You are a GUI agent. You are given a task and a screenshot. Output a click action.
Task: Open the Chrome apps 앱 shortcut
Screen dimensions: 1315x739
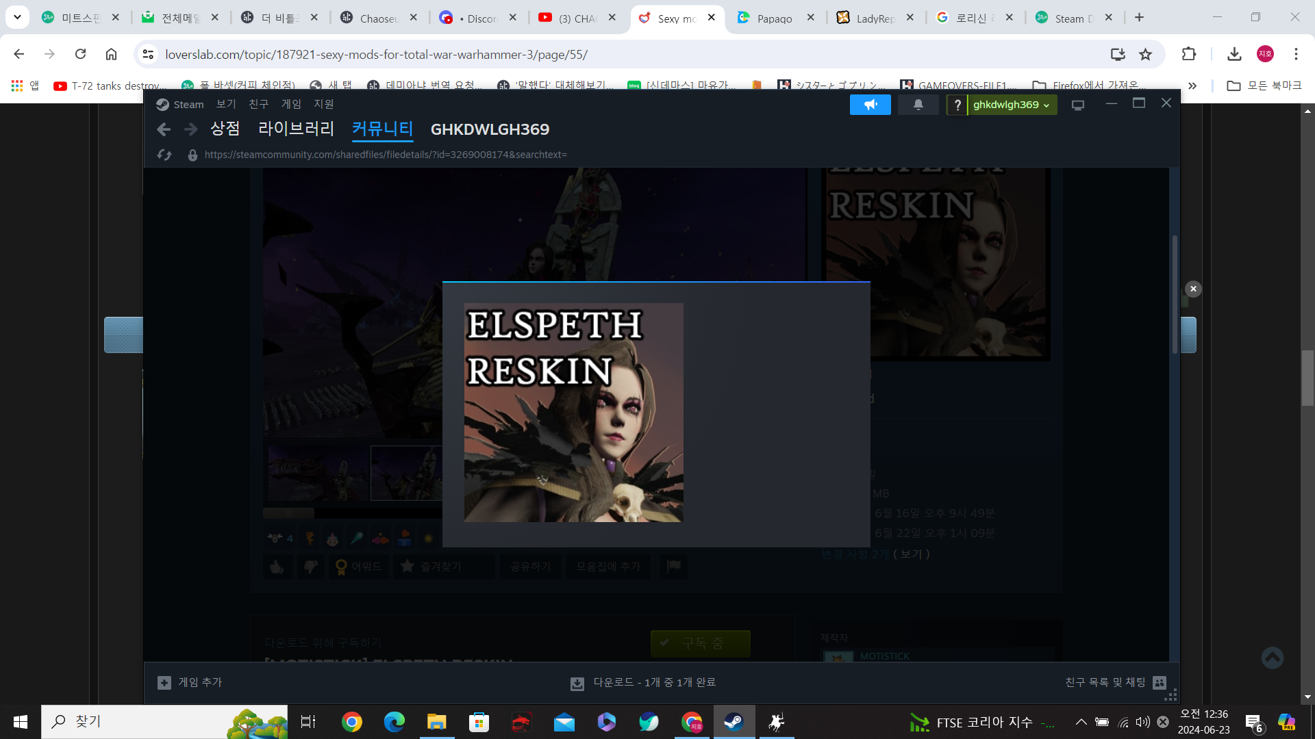click(x=25, y=86)
